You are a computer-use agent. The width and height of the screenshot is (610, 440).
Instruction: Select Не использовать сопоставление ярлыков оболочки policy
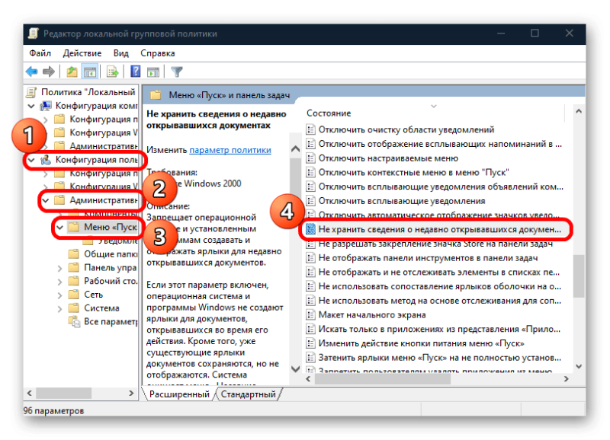[x=440, y=286]
